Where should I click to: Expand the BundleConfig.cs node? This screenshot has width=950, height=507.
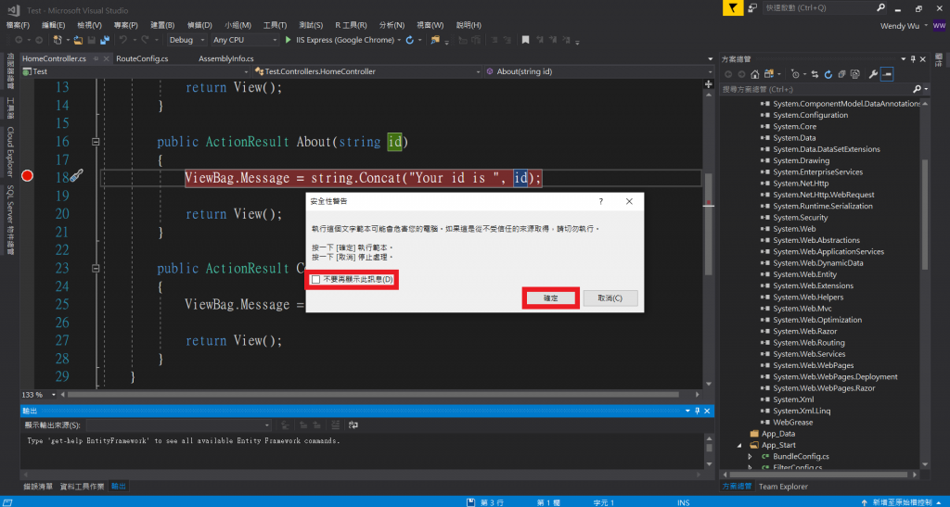pos(750,457)
